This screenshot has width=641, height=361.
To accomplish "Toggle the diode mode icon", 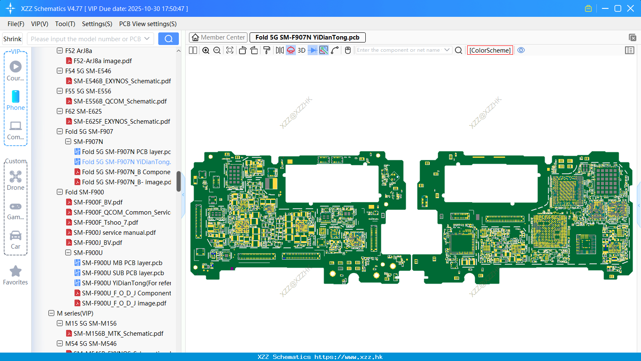I will pos(313,50).
